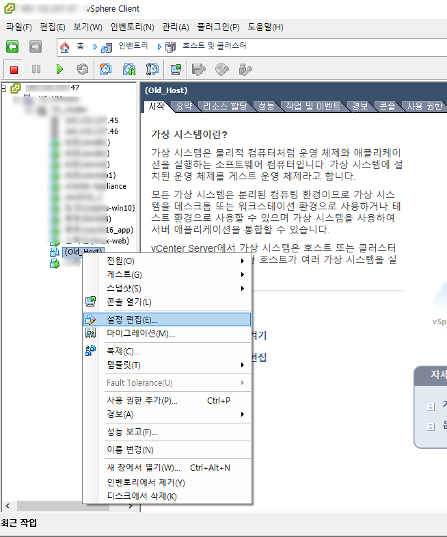The width and height of the screenshot is (447, 537).
Task: Open the 인벤토리(N) menu
Action: [132, 27]
